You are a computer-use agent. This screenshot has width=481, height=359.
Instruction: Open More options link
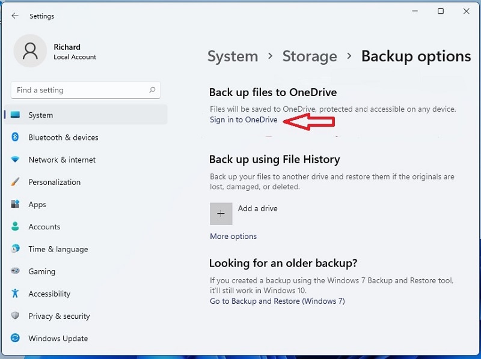[x=233, y=237]
